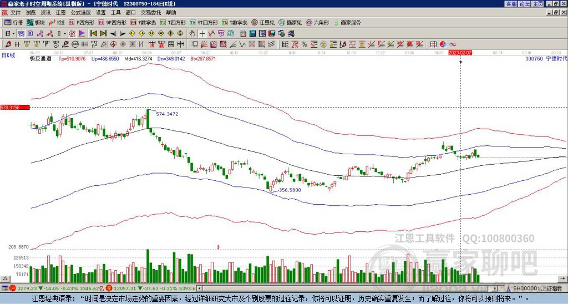This screenshot has width=568, height=304.
Task: Open the T四方形 tool
Action: click(173, 22)
